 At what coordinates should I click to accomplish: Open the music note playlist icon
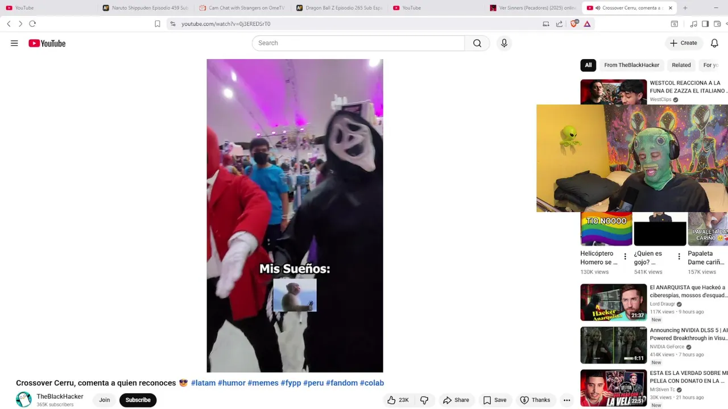693,24
